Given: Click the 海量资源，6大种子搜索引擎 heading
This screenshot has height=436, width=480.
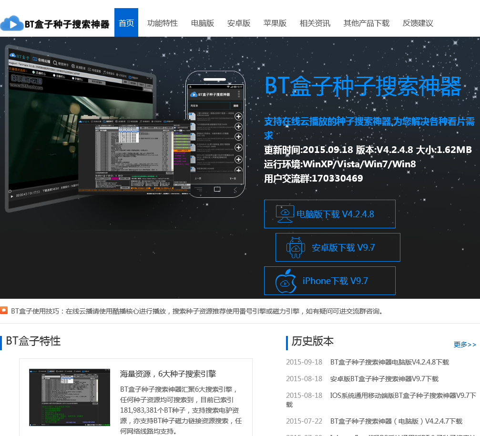Looking at the screenshot, I should 168,374.
